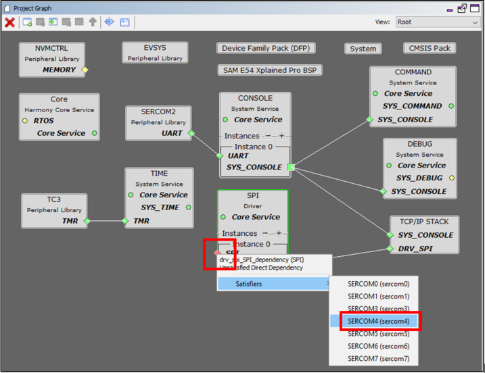The height and width of the screenshot is (373, 485).
Task: Click the minimize dash in the title bar
Action: 450,10
